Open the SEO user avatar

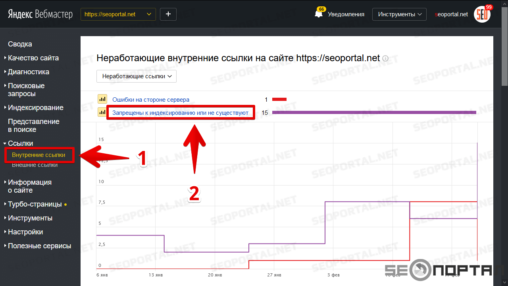coord(483,14)
